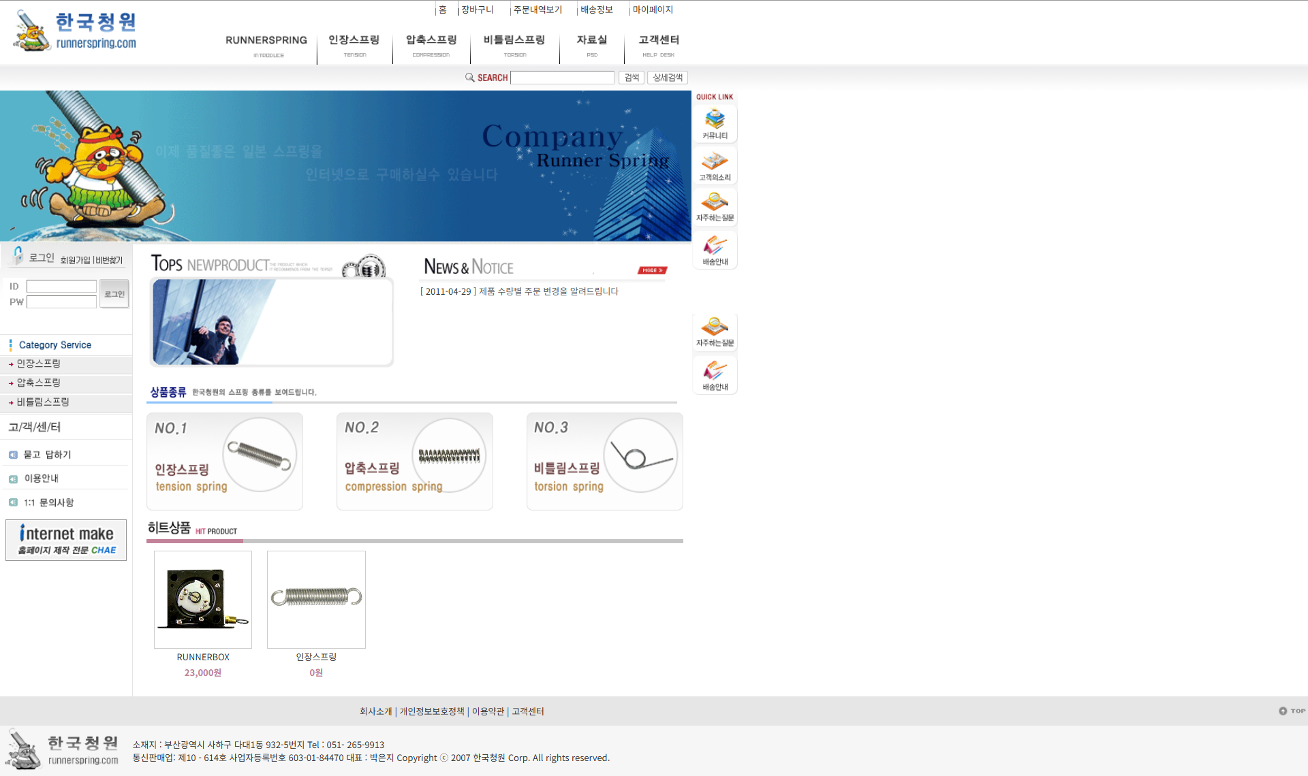Open 주문내역보기 order history link
Image resolution: width=1308 pixels, height=776 pixels.
pyautogui.click(x=538, y=10)
